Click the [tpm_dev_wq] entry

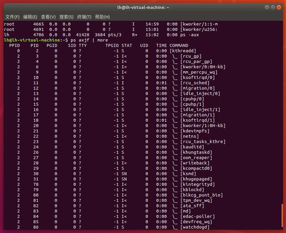click(196, 200)
